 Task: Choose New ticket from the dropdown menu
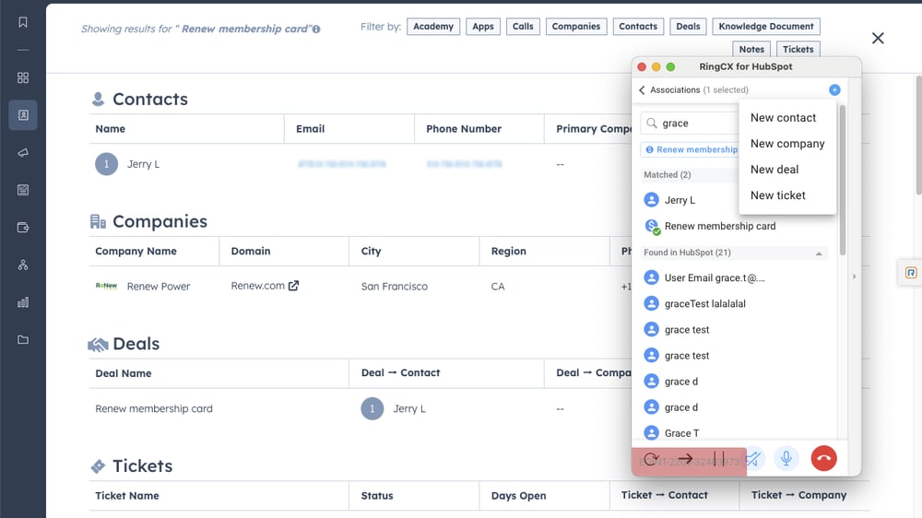(778, 195)
